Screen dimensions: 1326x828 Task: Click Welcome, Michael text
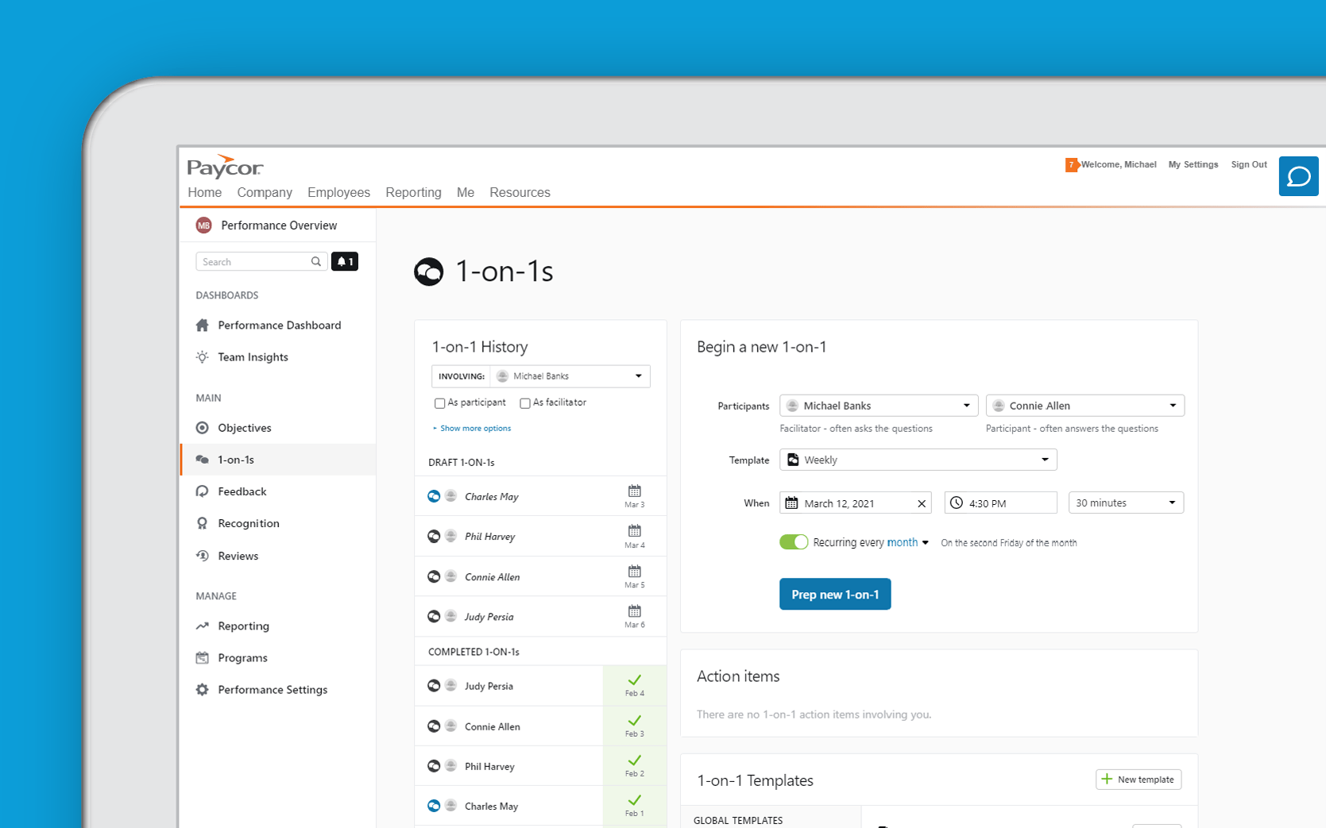point(1119,164)
